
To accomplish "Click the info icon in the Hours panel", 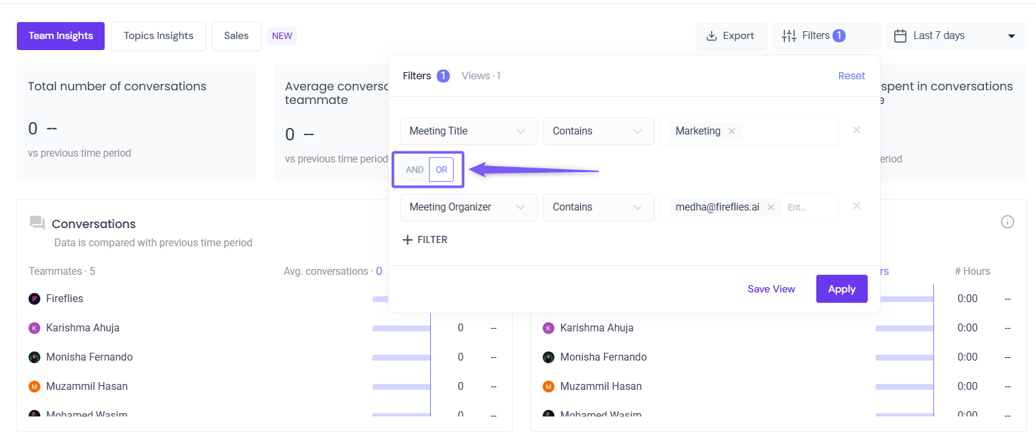I will 1007,222.
